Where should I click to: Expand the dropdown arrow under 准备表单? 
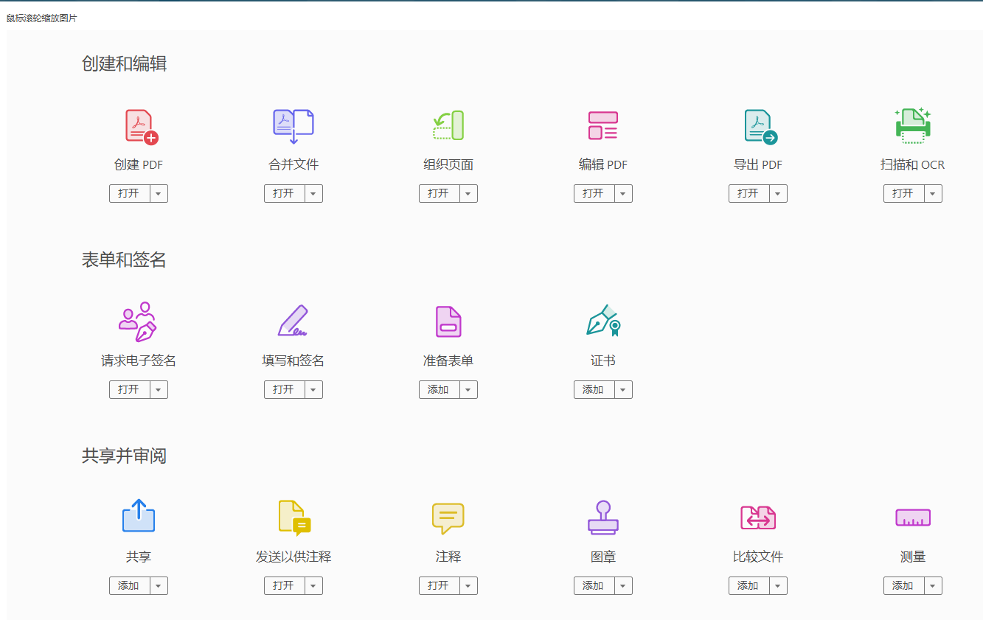pos(469,390)
